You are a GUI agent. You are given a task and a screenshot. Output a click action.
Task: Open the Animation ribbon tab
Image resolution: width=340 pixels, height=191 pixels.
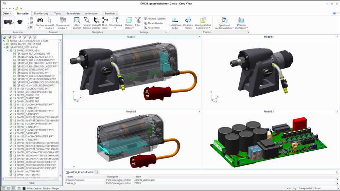pos(91,13)
